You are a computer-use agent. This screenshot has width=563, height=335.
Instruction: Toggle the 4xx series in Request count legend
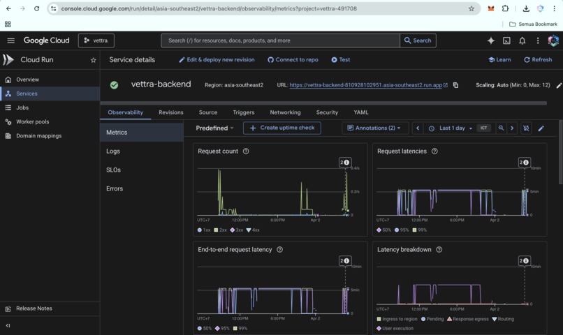tap(253, 230)
